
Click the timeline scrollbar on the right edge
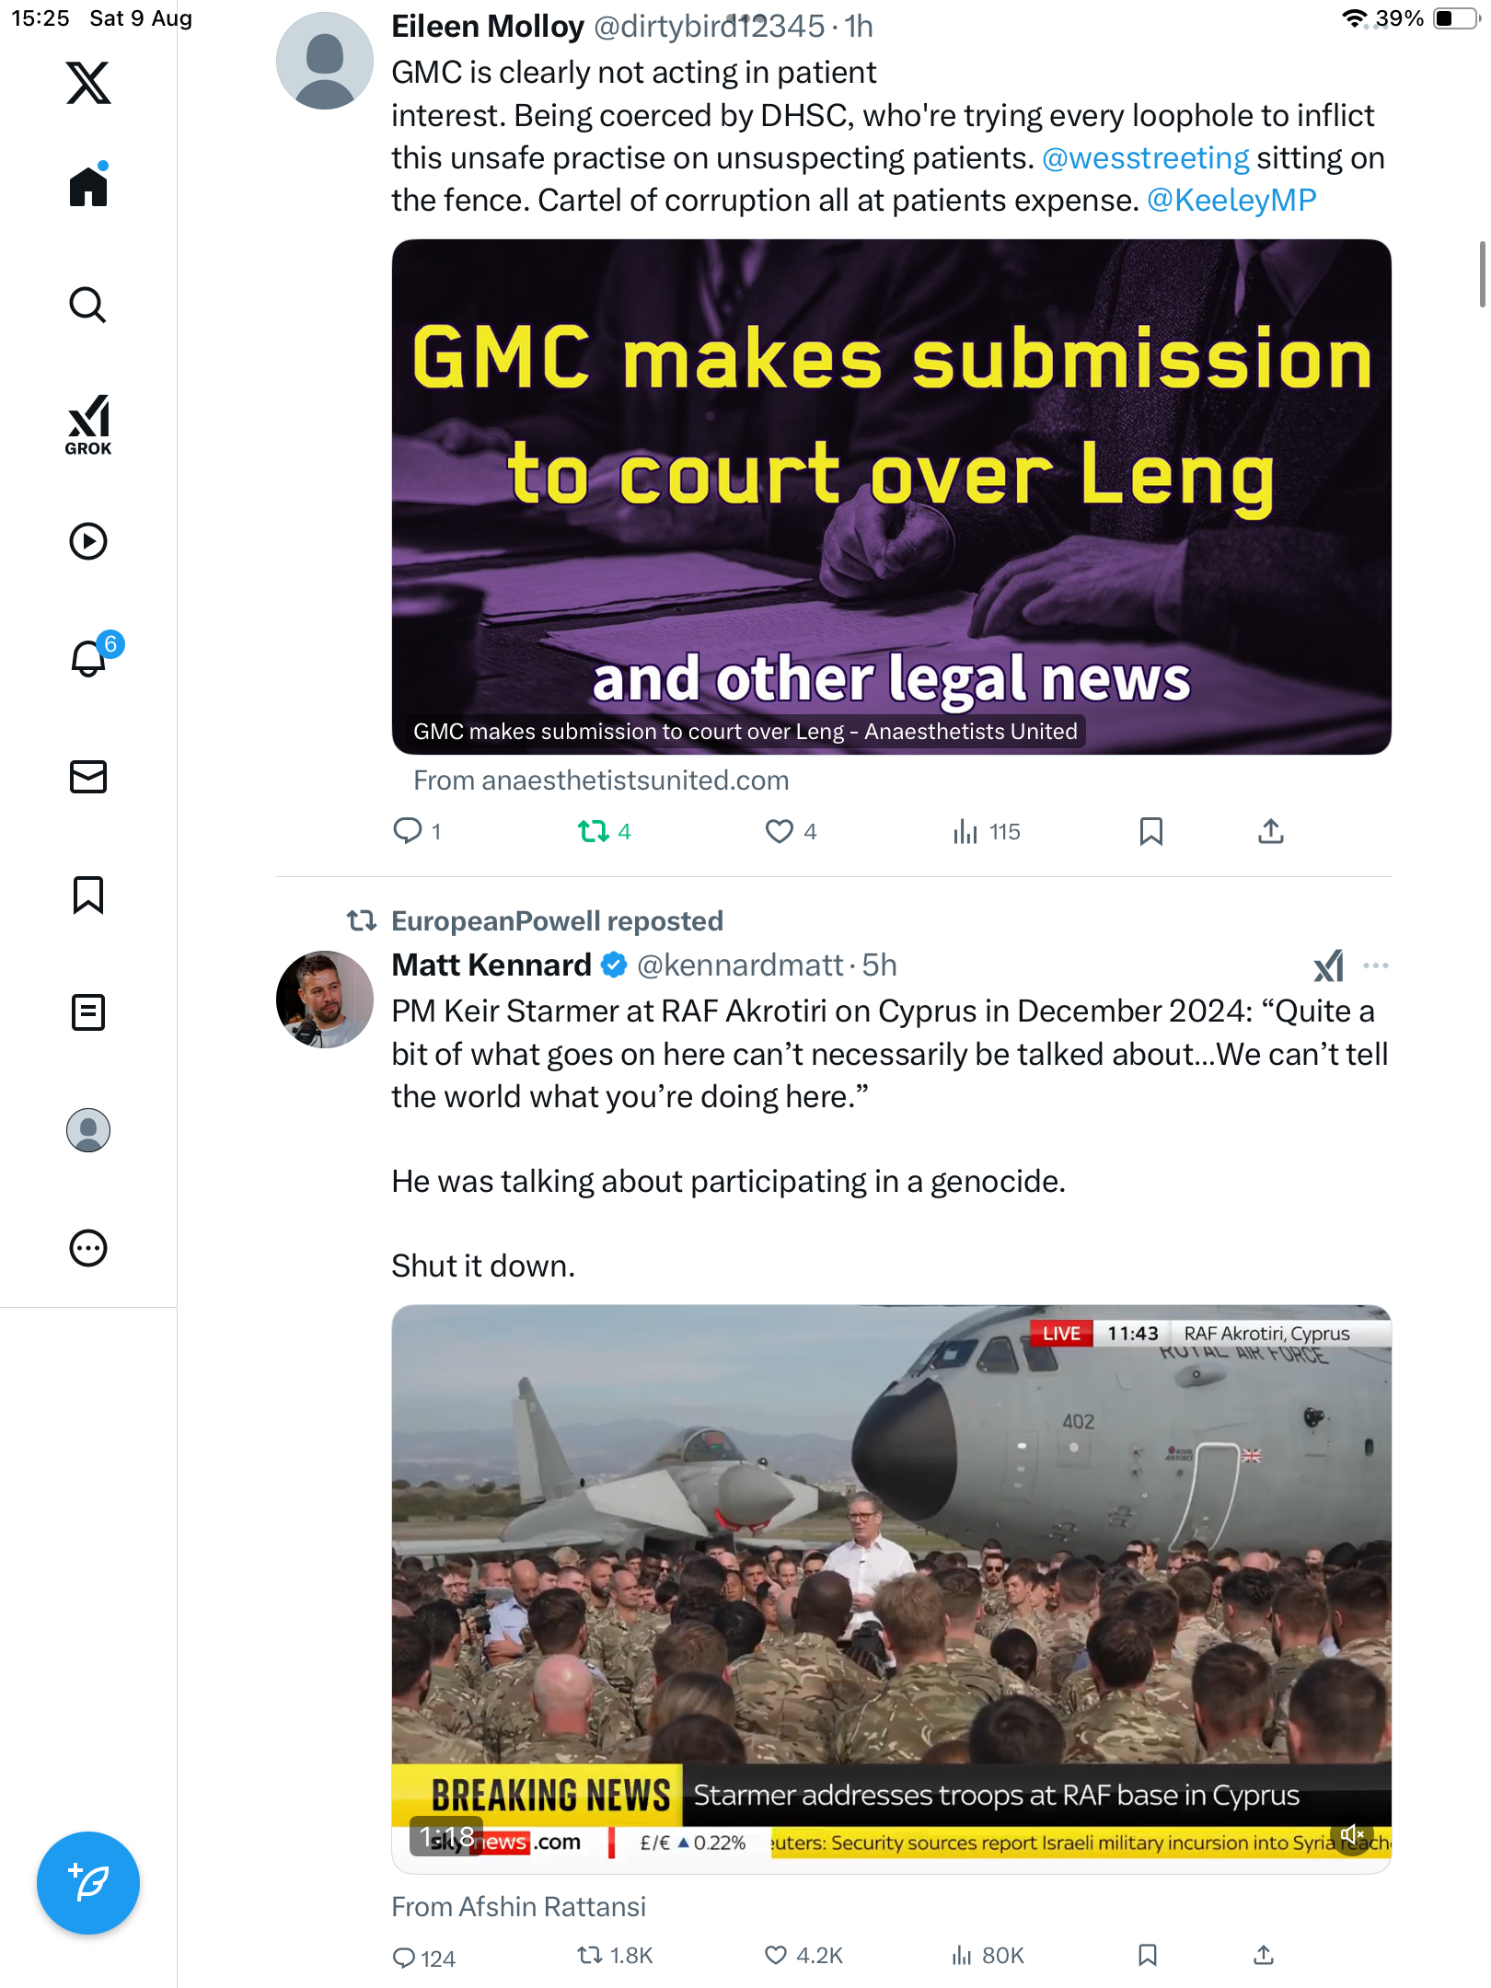[x=1482, y=274]
